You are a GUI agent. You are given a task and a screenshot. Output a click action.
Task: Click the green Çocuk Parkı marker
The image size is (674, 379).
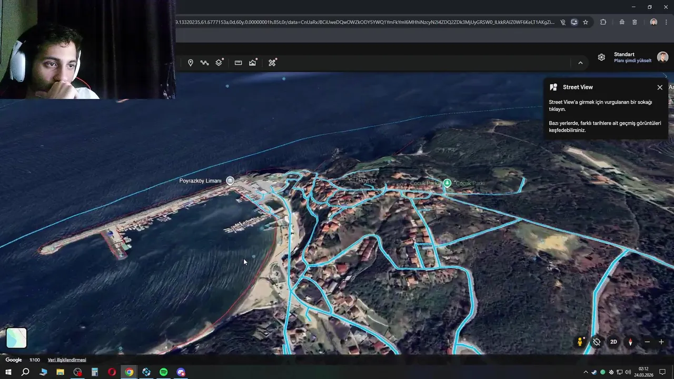pyautogui.click(x=447, y=183)
